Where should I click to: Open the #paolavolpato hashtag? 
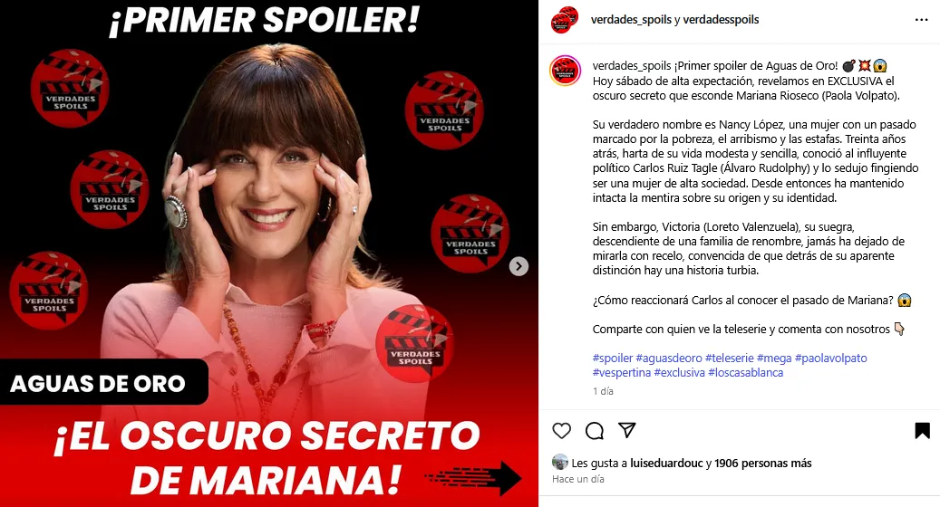[x=830, y=358]
